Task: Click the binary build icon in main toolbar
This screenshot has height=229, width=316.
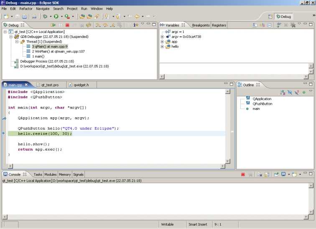Action: click(34, 16)
